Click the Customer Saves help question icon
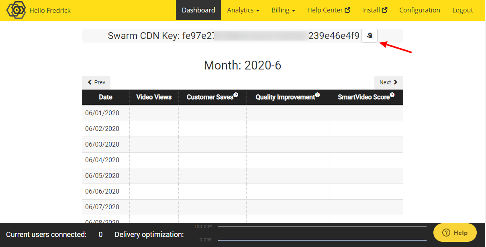The image size is (486, 247). tap(236, 95)
